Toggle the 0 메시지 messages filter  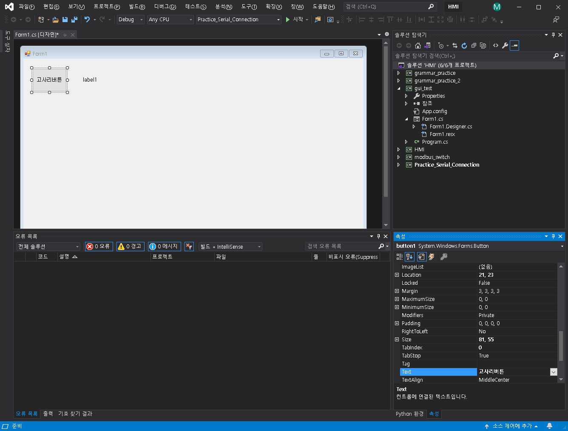(x=165, y=247)
